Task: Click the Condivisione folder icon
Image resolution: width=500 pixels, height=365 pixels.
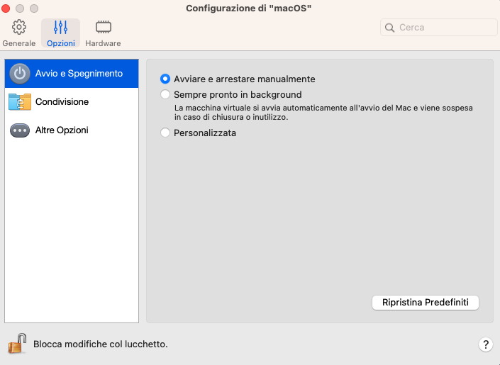Action: click(x=20, y=102)
